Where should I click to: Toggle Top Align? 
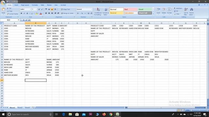point(46,9)
